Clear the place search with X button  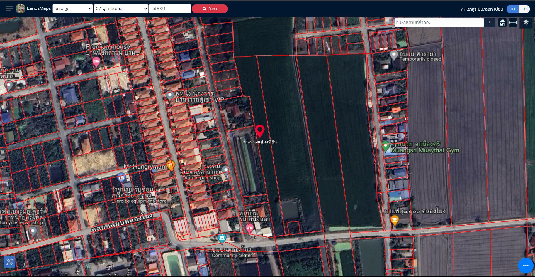[489, 22]
